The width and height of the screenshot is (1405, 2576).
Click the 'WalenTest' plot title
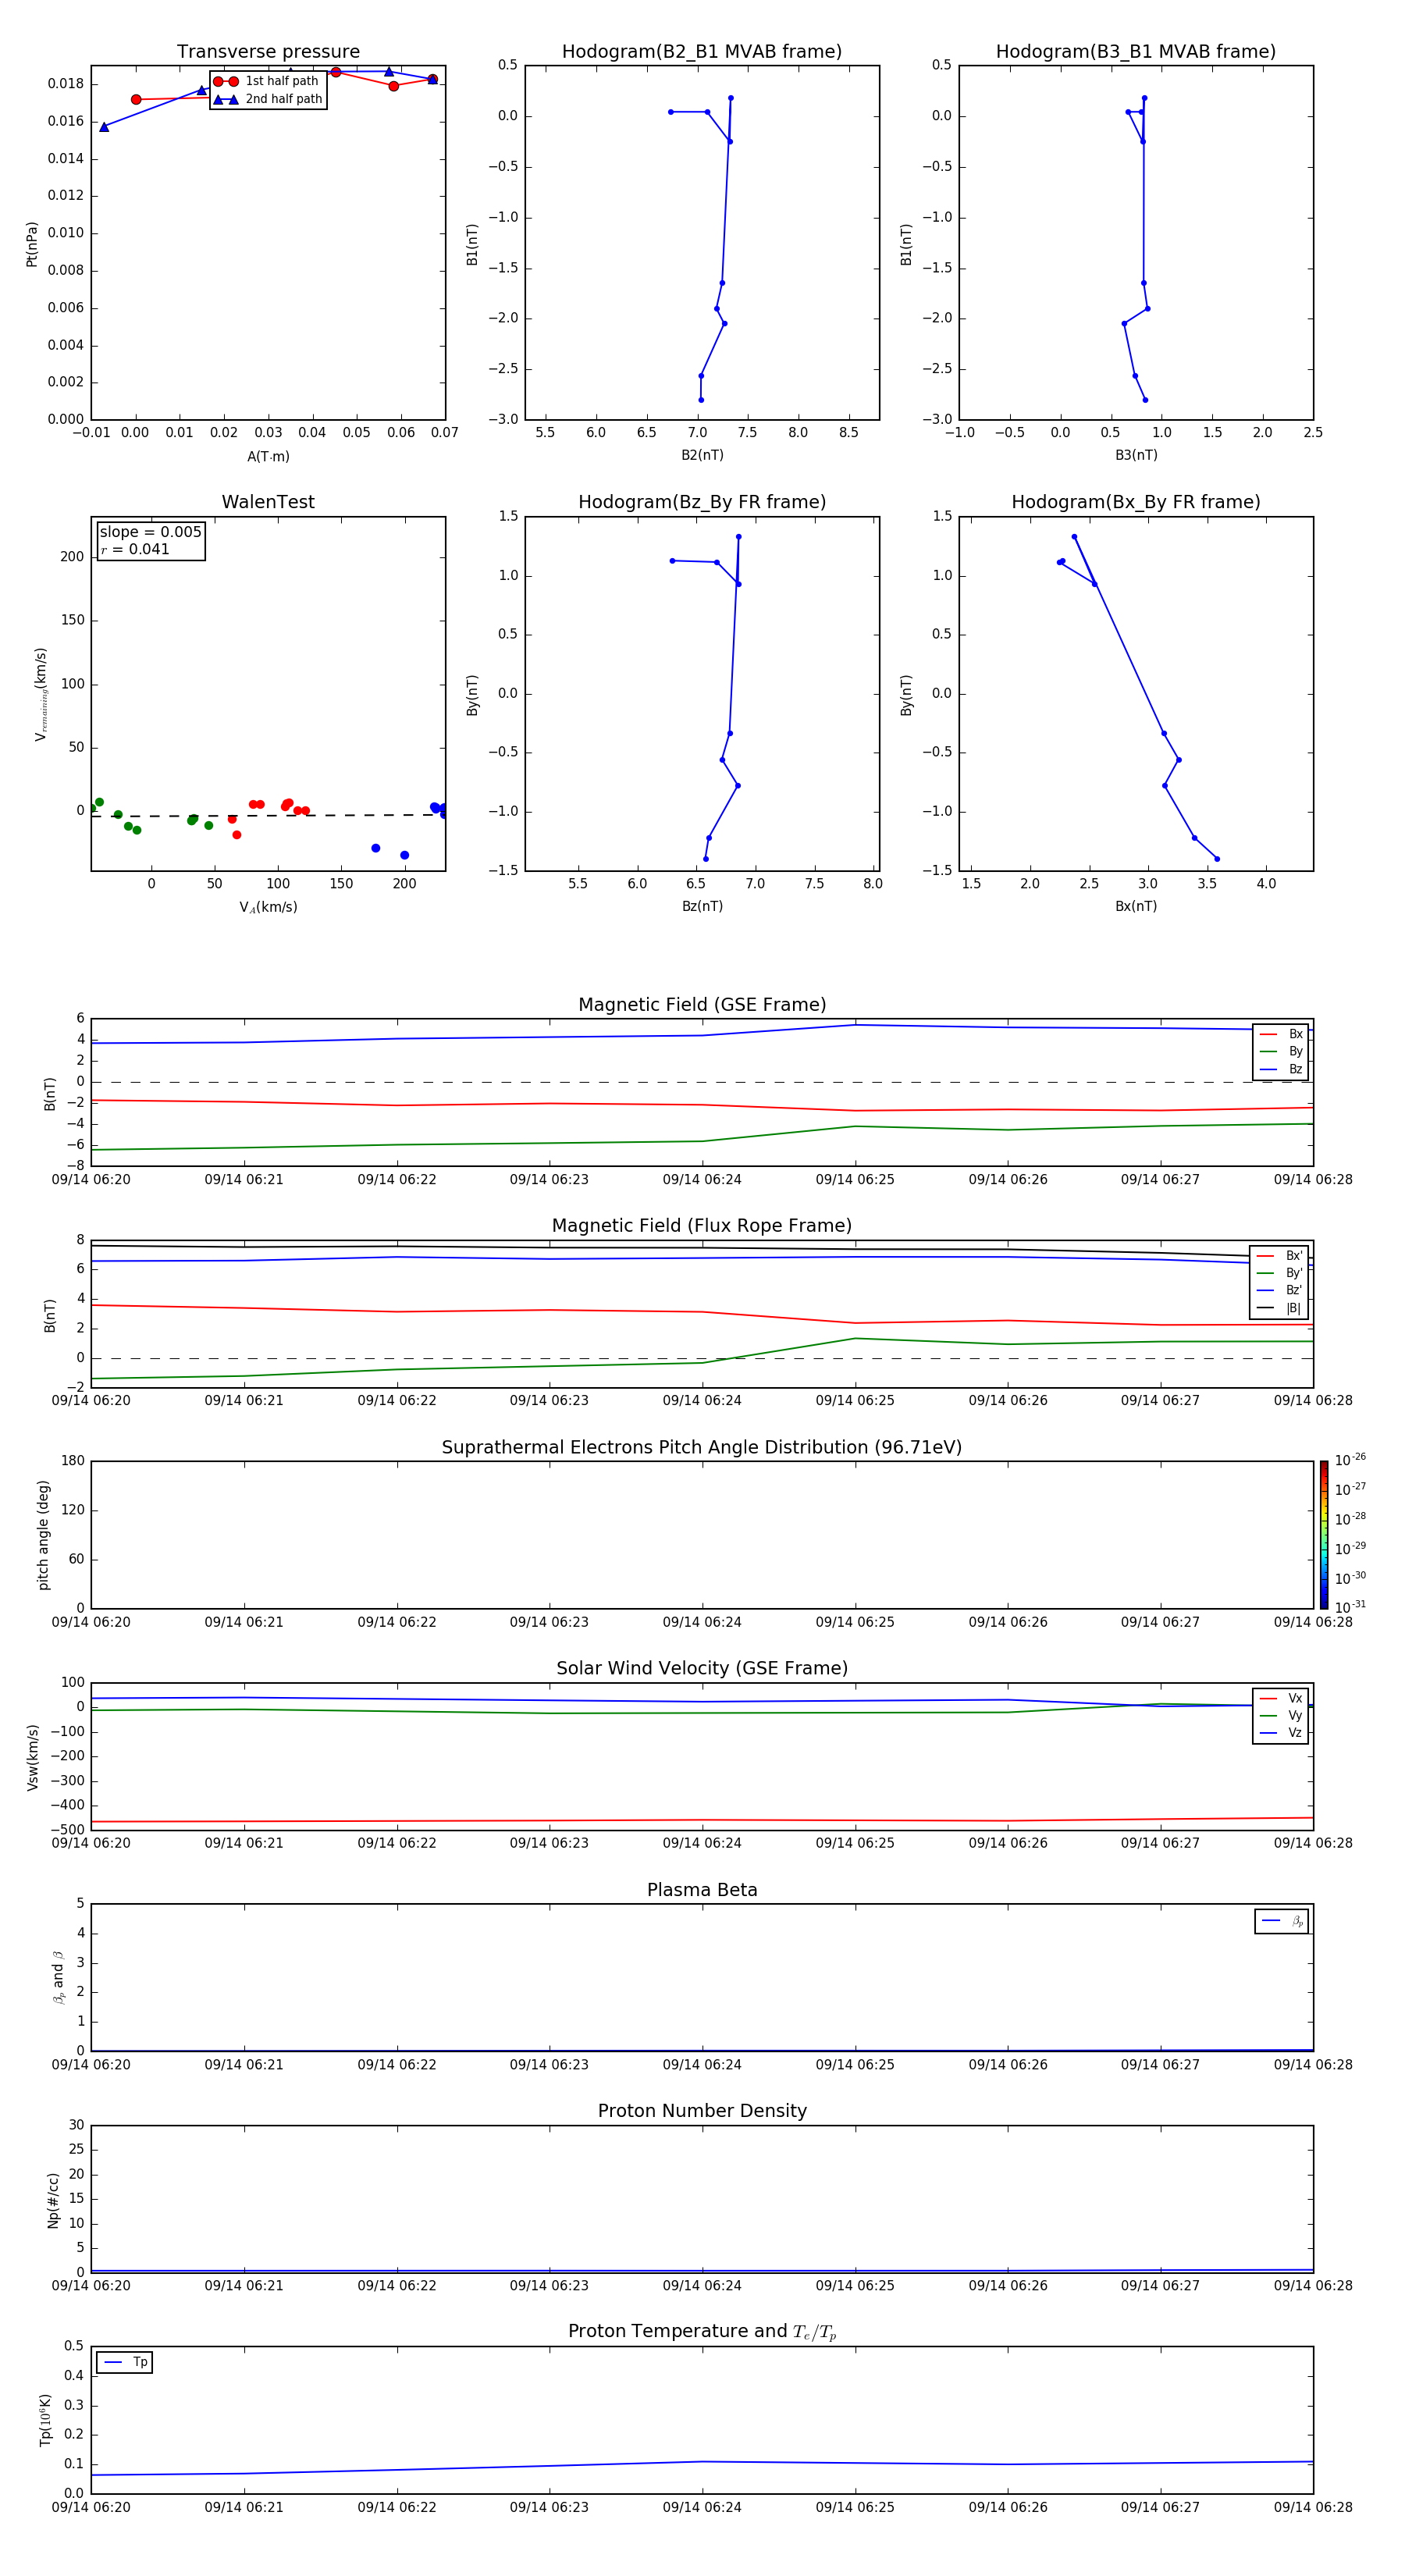pos(268,502)
